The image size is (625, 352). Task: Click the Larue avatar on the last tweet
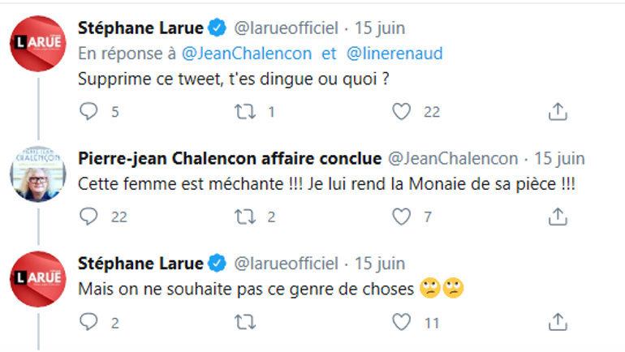37,280
